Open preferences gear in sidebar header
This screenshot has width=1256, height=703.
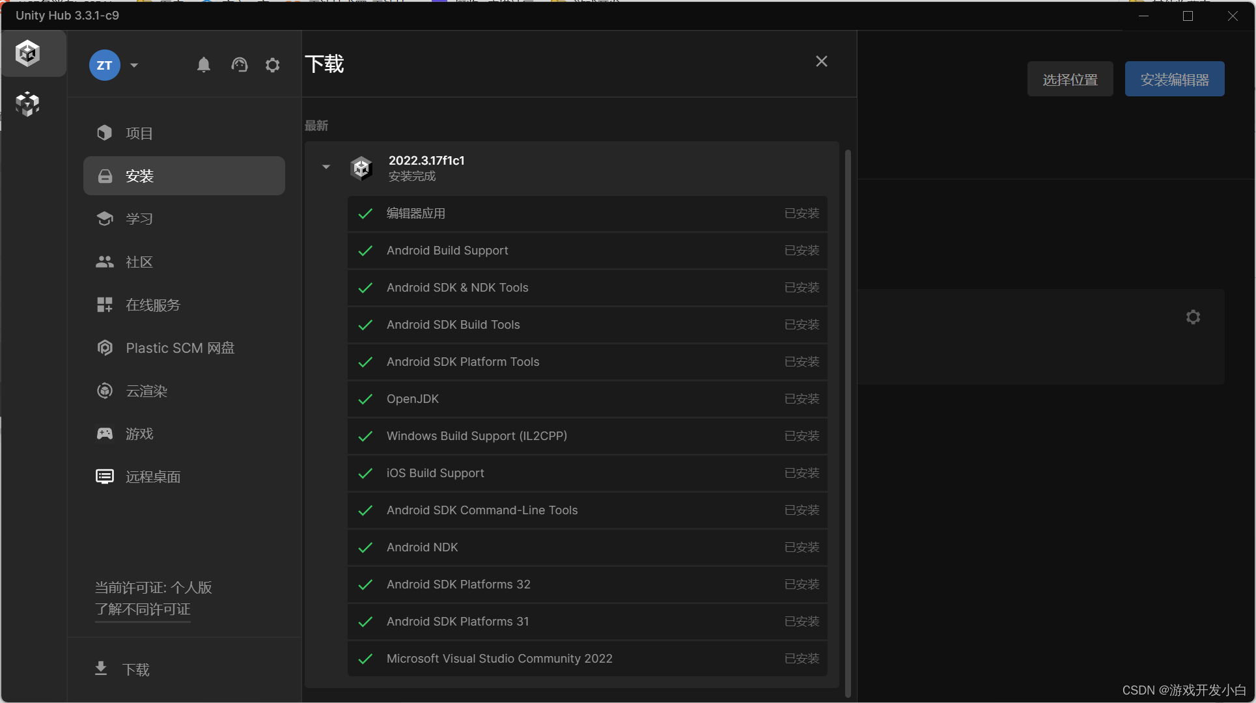273,65
